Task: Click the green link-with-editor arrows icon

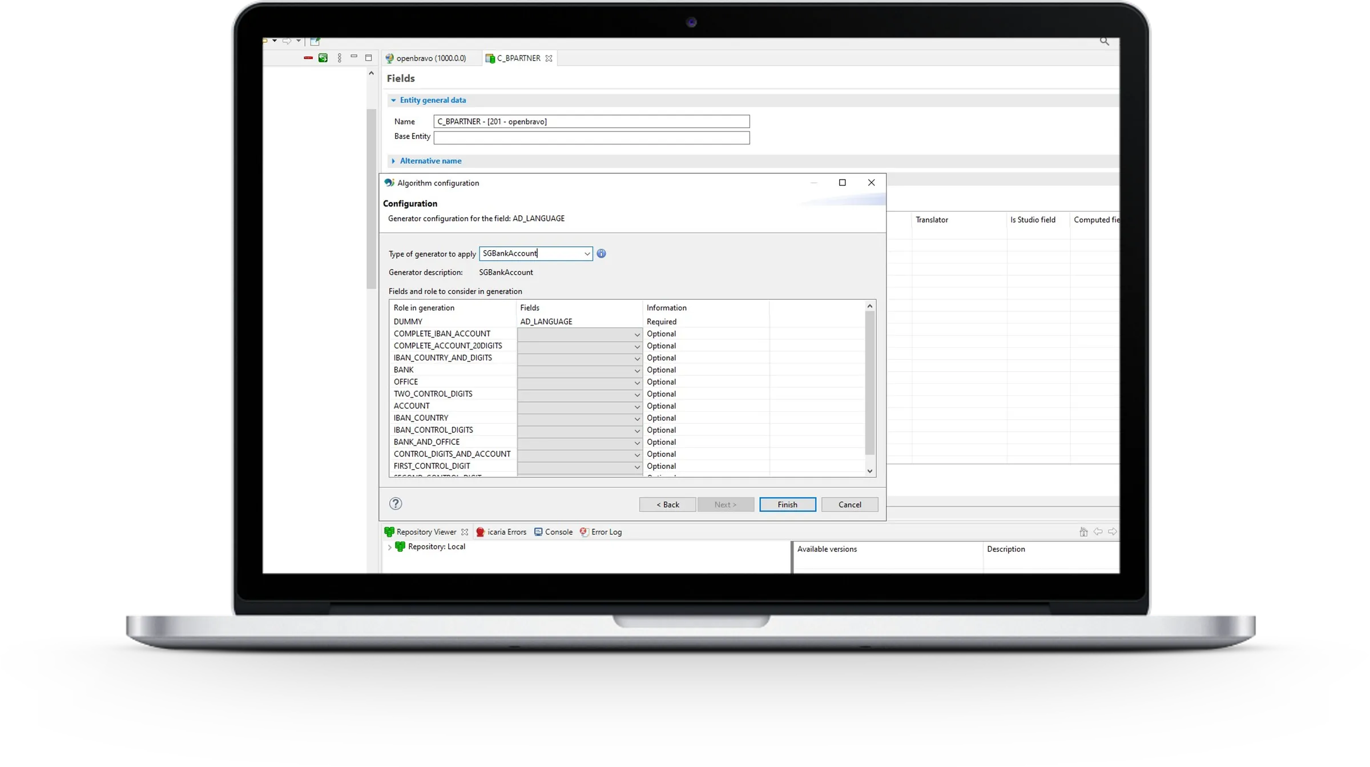Action: (x=323, y=58)
